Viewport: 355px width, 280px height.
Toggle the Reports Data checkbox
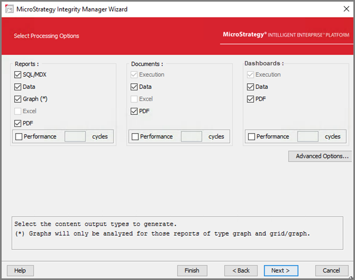[x=19, y=87]
